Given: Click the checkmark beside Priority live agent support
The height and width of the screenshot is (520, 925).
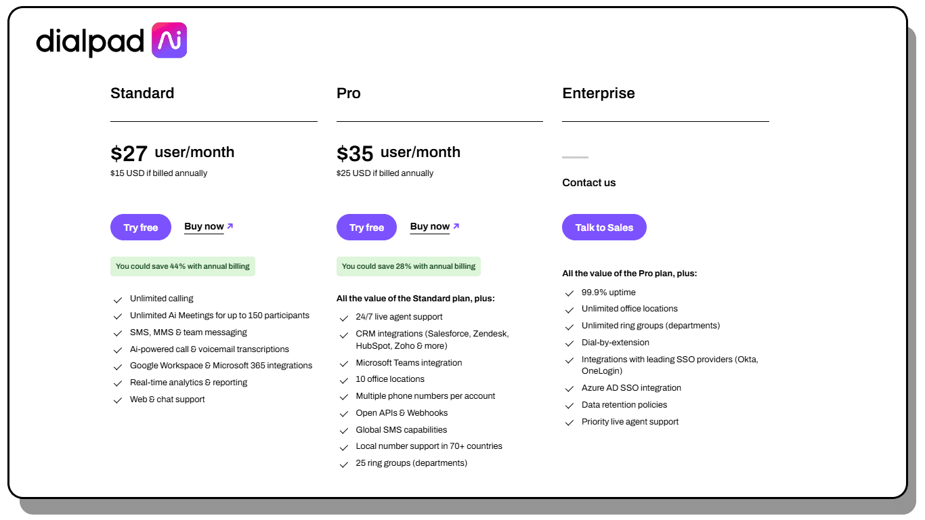Looking at the screenshot, I should (569, 422).
